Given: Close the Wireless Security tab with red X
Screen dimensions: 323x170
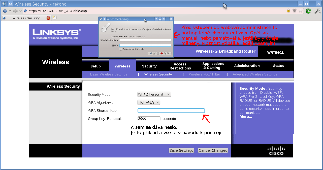Looking at the screenshot, I should point(48,18).
